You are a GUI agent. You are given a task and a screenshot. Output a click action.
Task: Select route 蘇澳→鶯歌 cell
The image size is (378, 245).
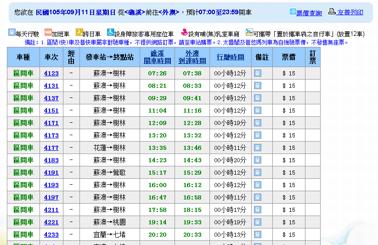click(x=110, y=172)
